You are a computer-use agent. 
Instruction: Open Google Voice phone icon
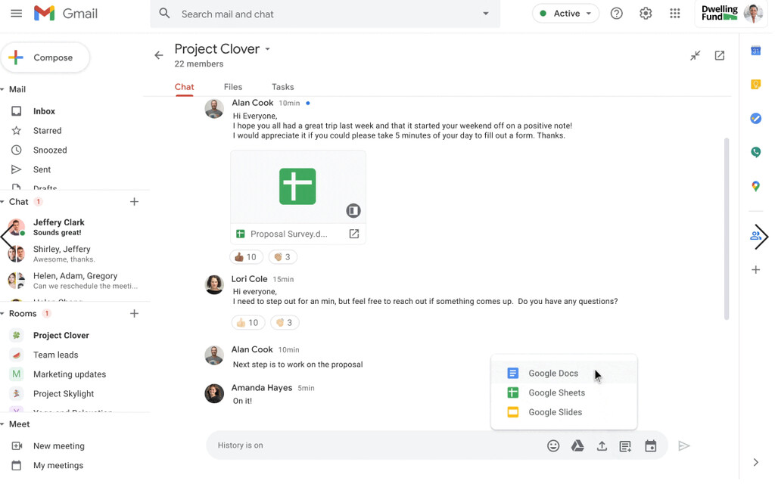756,152
